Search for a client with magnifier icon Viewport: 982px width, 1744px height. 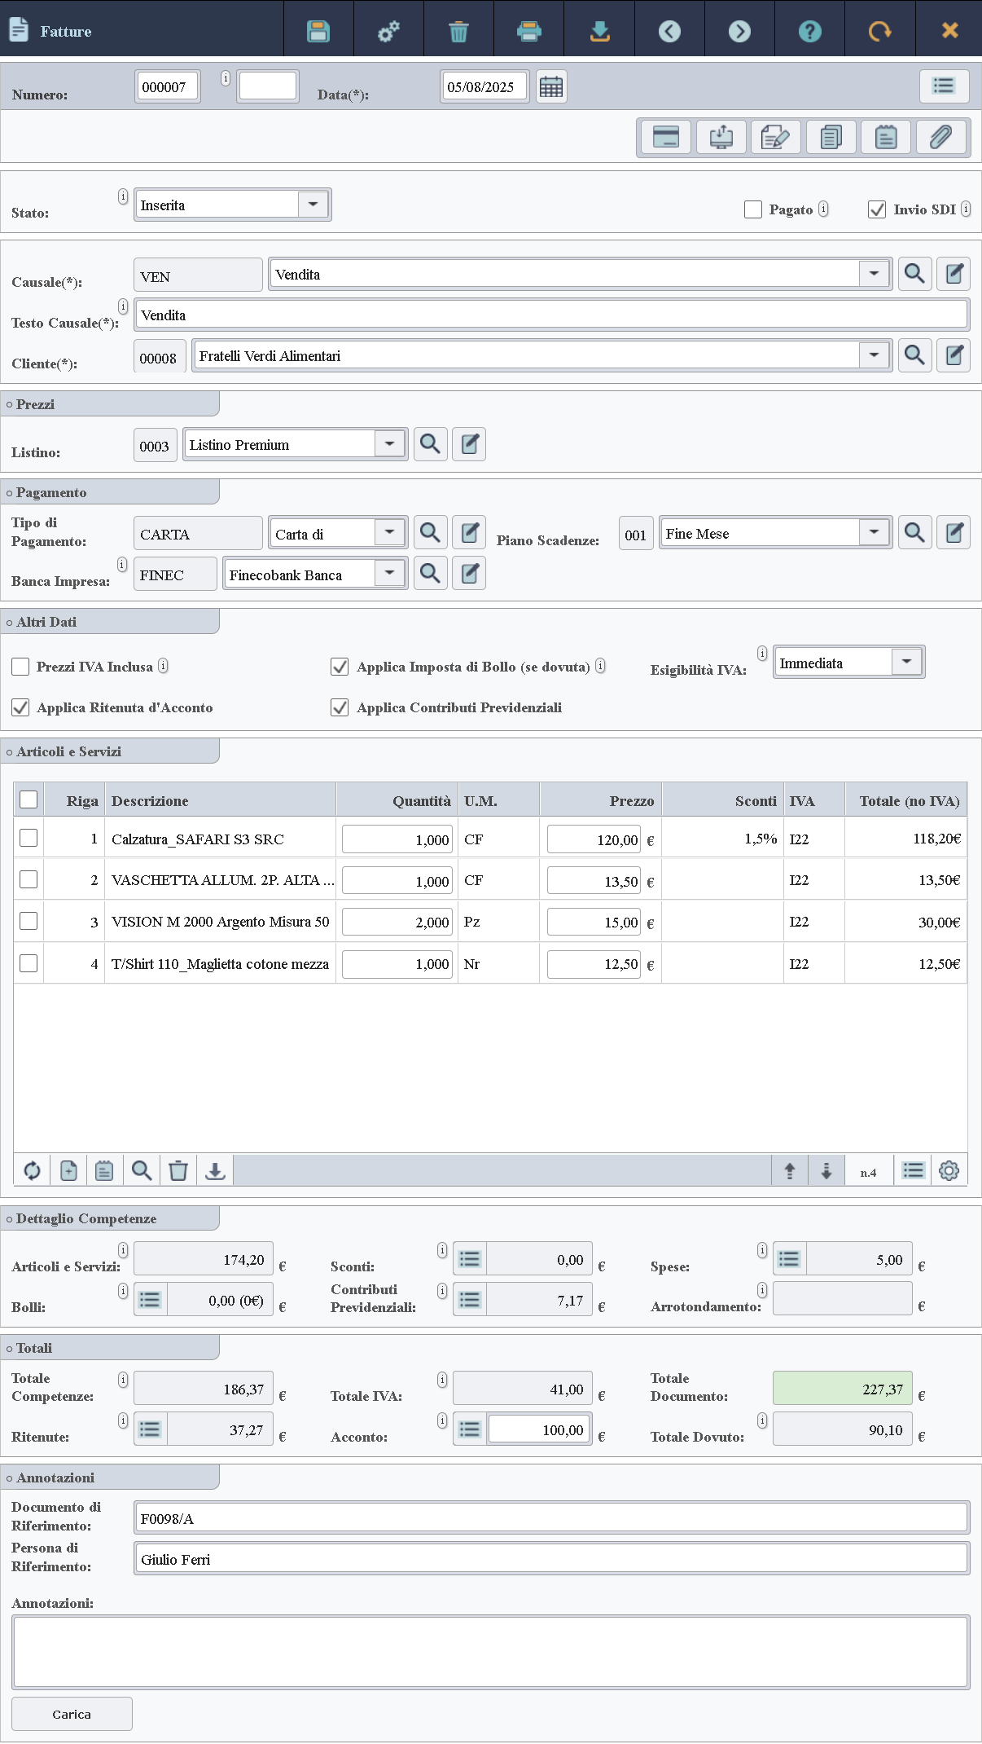click(x=914, y=355)
